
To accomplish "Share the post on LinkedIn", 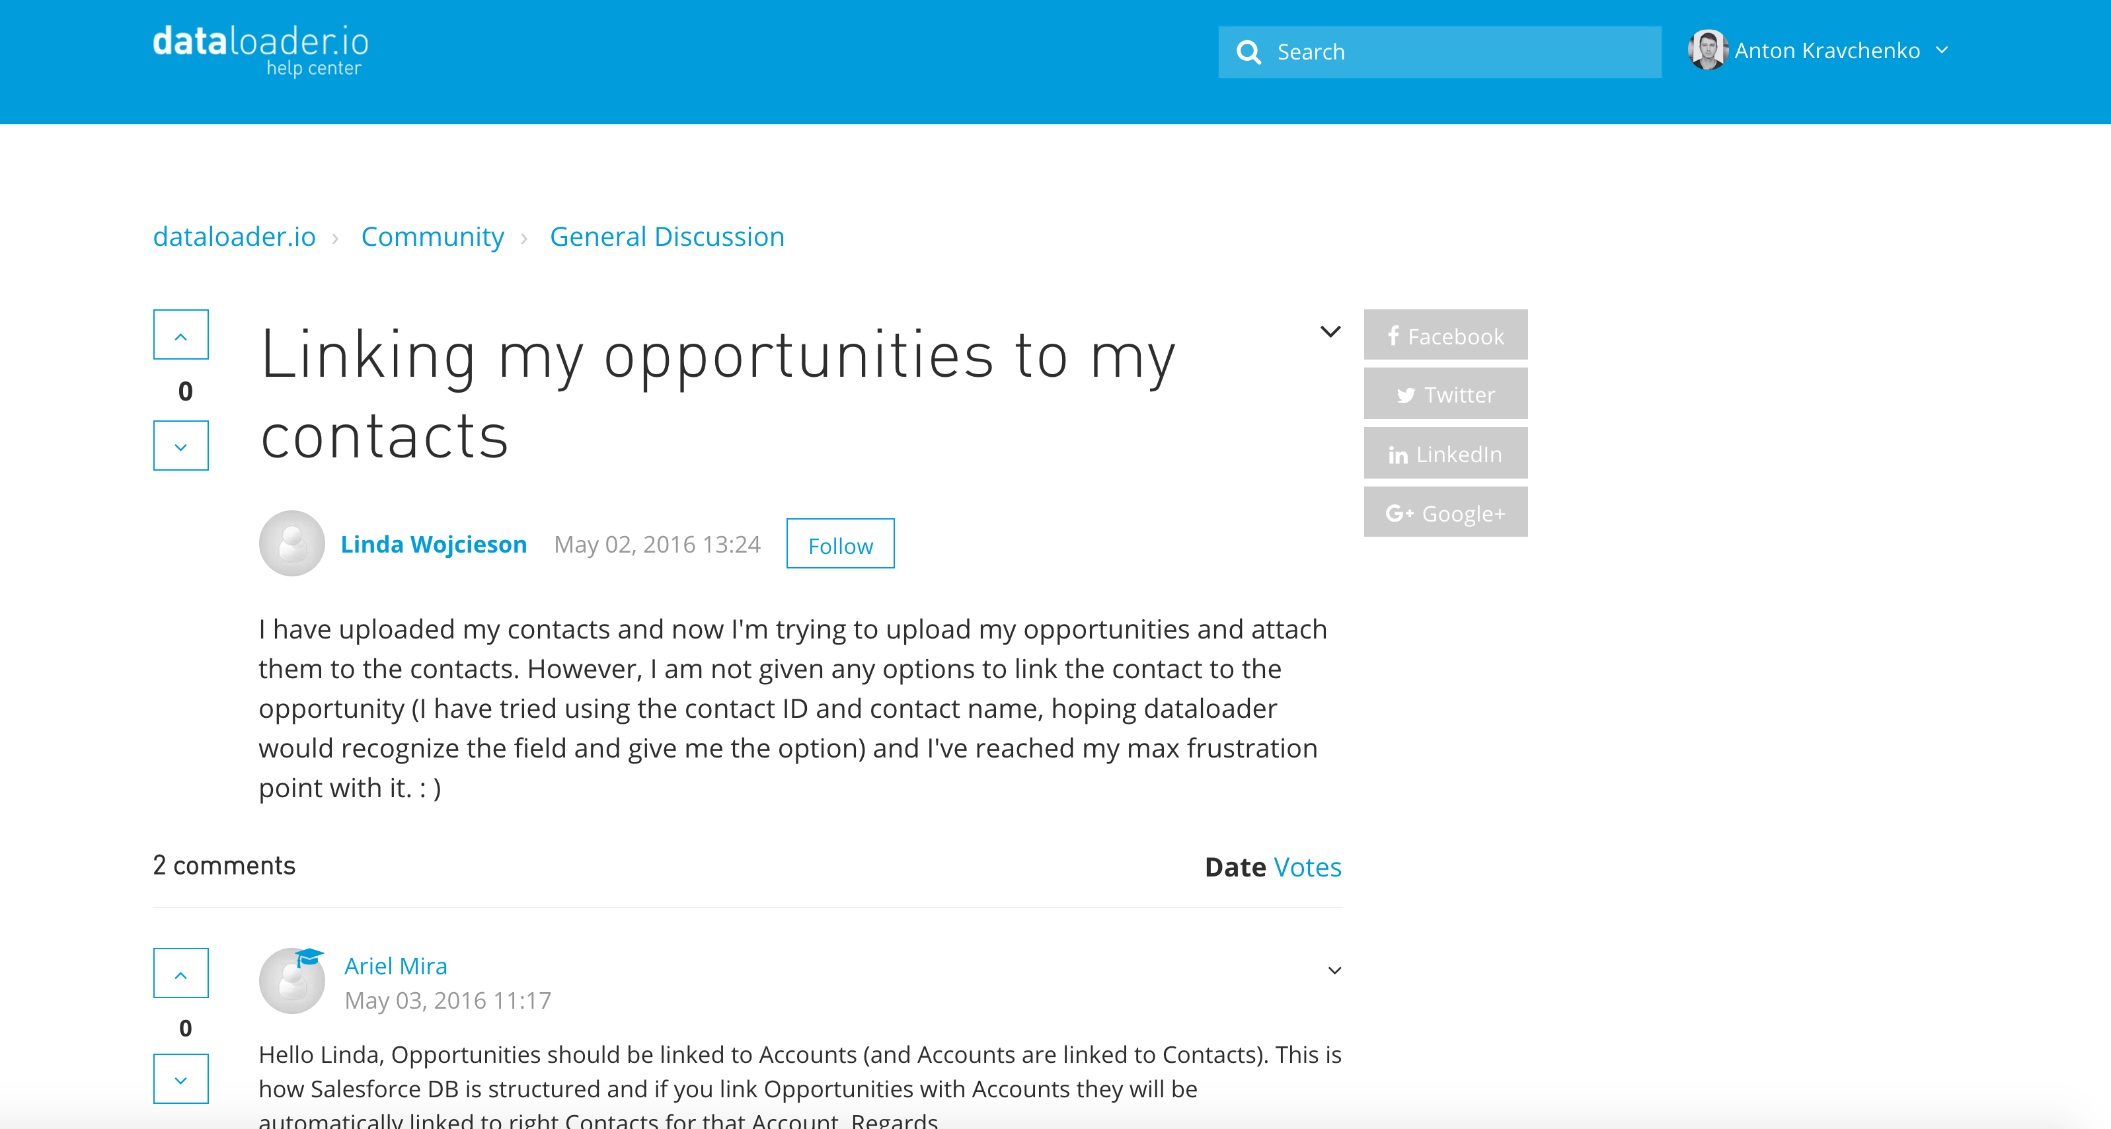I will pos(1445,453).
